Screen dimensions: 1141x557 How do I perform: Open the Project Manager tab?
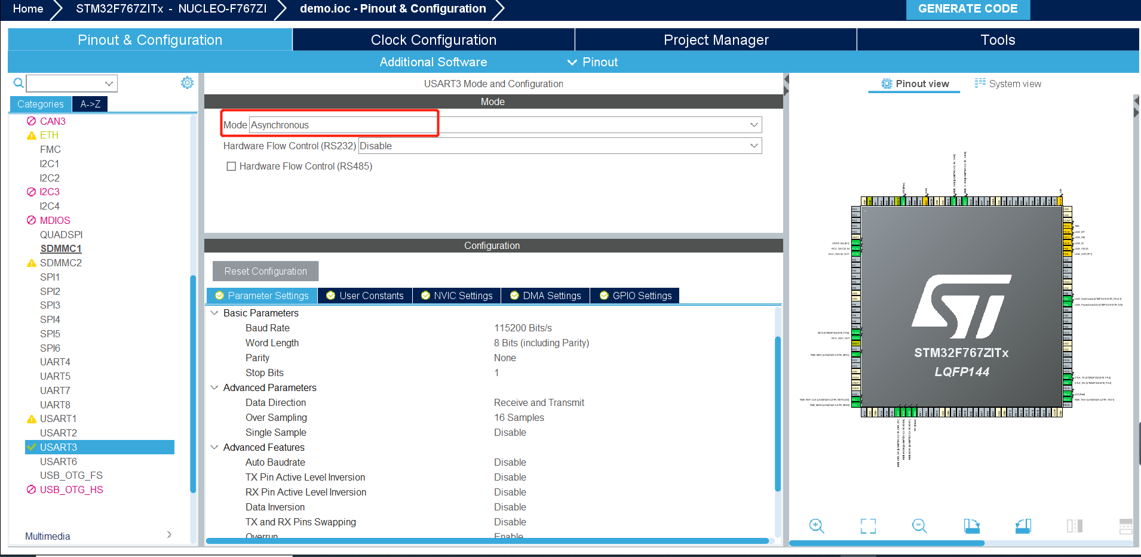716,40
